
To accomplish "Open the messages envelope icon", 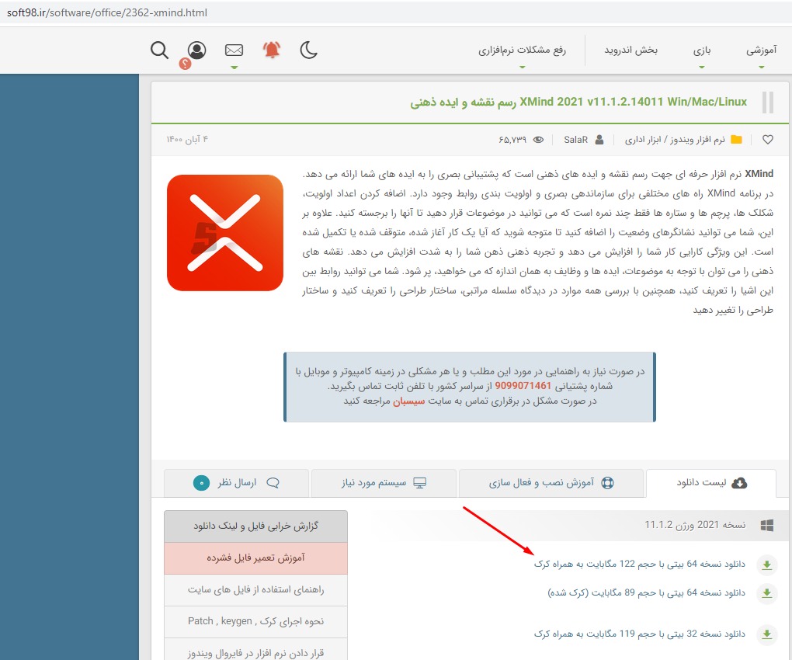I will pyautogui.click(x=234, y=50).
